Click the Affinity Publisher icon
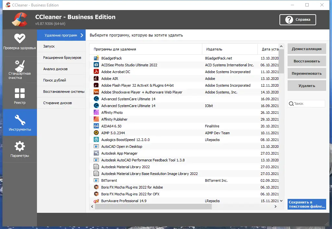The height and width of the screenshot is (229, 332). click(x=96, y=119)
